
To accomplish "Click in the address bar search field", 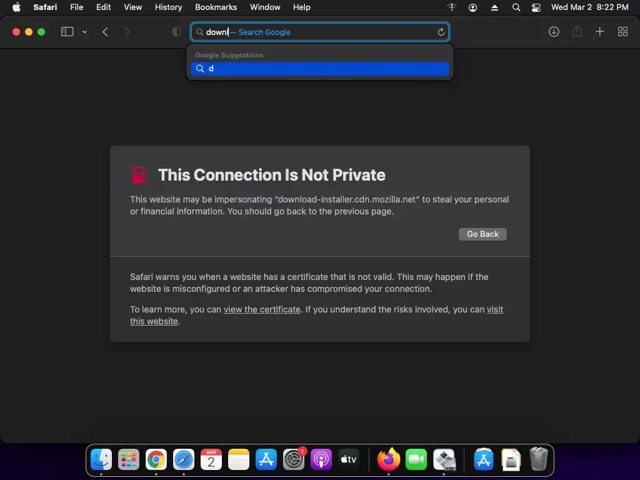I will tap(320, 32).
